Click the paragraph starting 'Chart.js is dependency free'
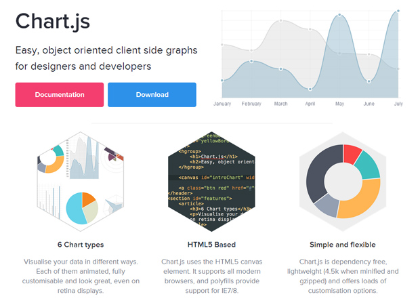This screenshot has height=305, width=420. tap(343, 276)
